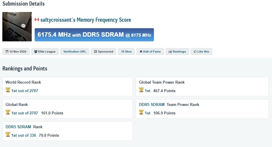Click the thumbs-up icon on Like this

pyautogui.click(x=195, y=51)
